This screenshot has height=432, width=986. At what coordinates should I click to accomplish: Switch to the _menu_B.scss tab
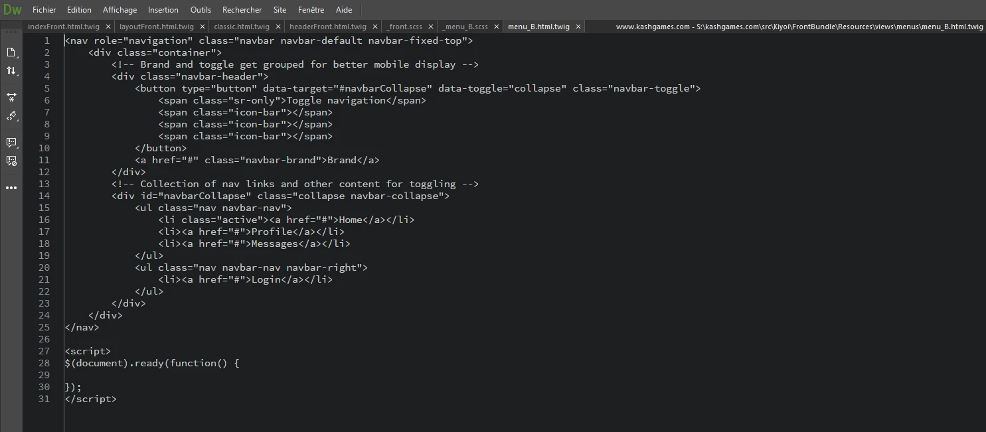pos(465,27)
